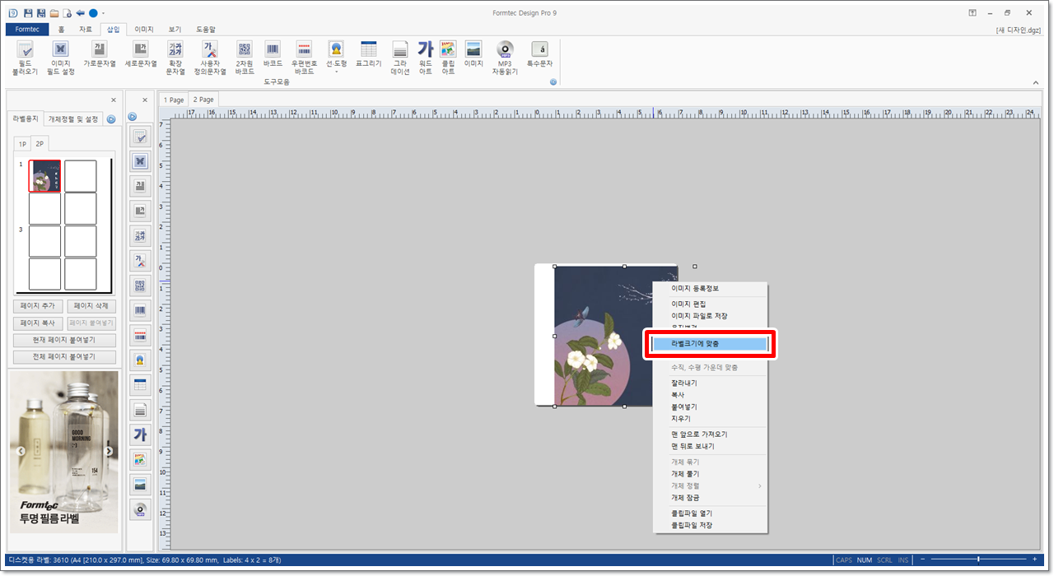The height and width of the screenshot is (576, 1054).
Task: Select 개체 잠금 from the context menu
Action: 710,498
